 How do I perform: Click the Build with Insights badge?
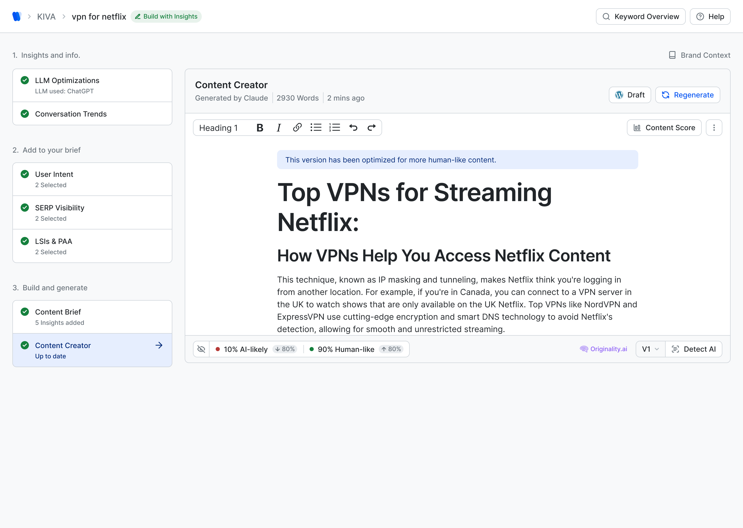coord(166,16)
